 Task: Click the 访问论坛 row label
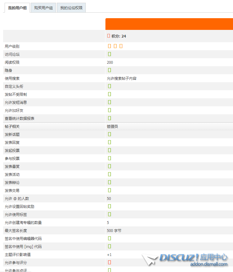tap(12, 55)
